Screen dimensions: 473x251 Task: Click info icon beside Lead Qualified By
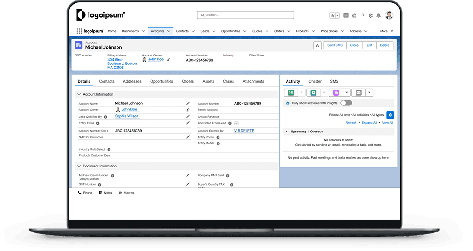pos(106,117)
